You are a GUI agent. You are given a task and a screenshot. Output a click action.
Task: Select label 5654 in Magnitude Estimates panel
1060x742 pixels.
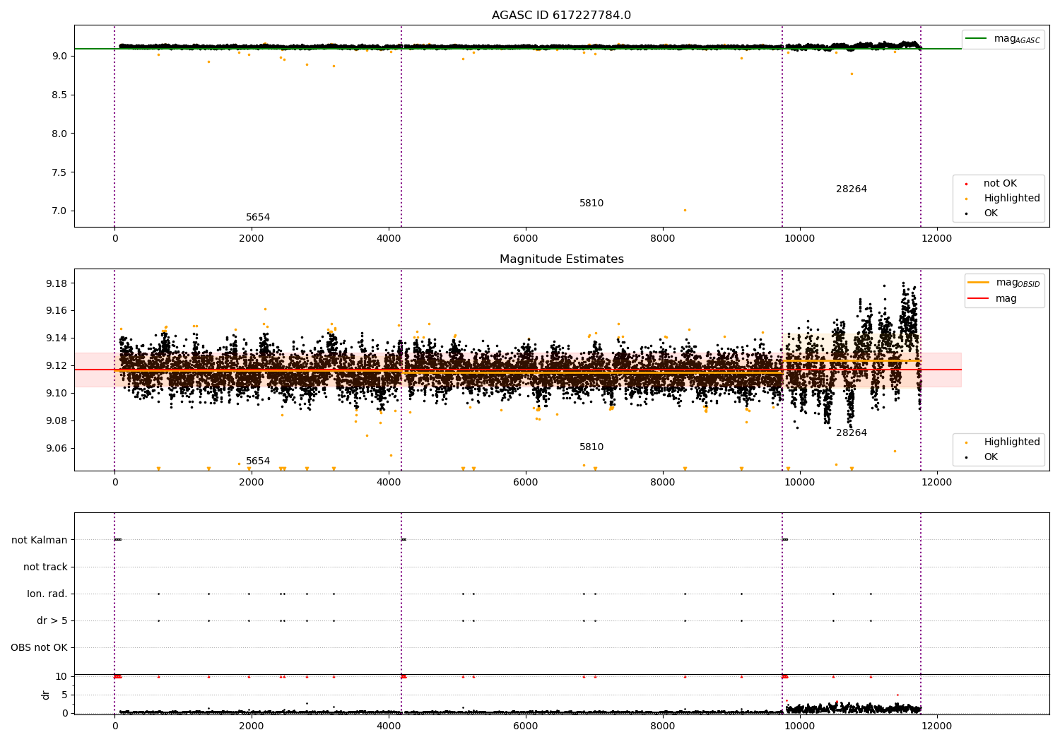[x=258, y=461]
